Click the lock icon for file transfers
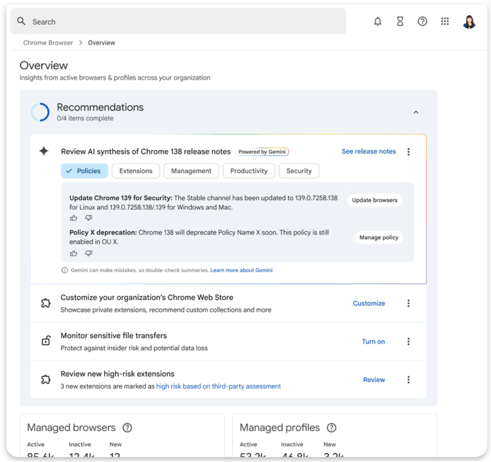Screen dimensions: 491x462 tap(46, 340)
